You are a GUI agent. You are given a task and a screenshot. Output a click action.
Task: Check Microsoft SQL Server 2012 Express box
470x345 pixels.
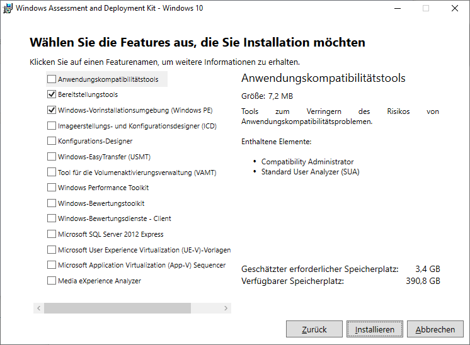pyautogui.click(x=52, y=234)
